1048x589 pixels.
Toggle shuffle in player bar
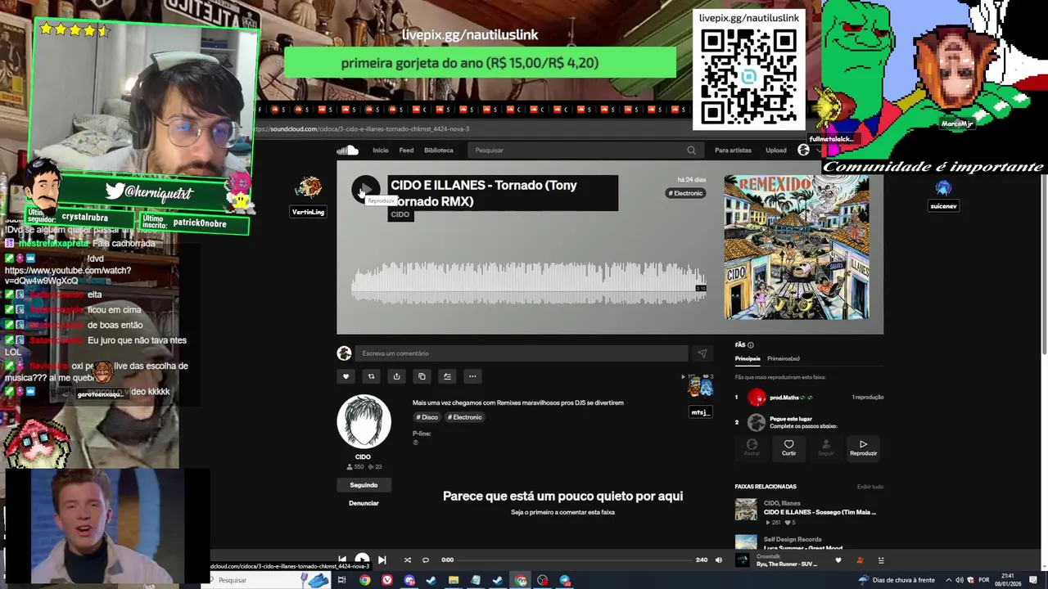(x=407, y=560)
